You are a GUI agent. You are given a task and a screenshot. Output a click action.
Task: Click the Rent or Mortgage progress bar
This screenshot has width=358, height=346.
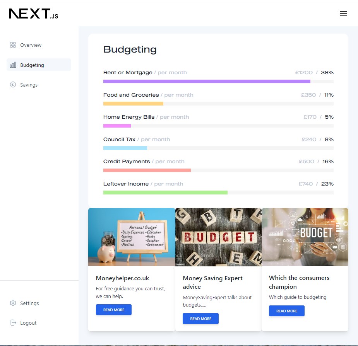tap(206, 81)
